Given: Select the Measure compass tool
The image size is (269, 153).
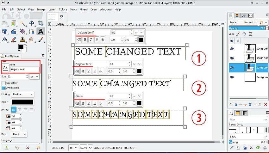Looking at the screenshot, I should (x=5, y=40).
